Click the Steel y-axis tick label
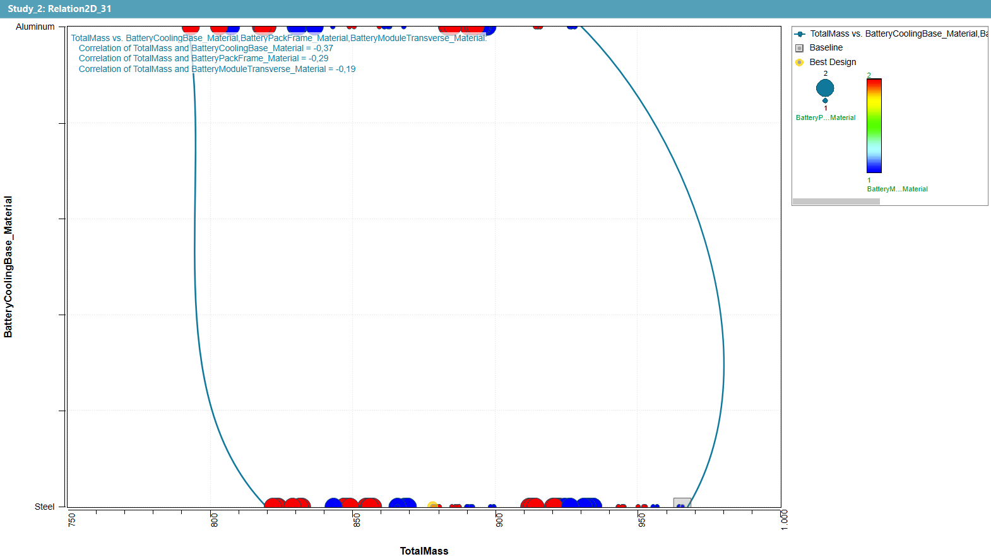 coord(44,507)
